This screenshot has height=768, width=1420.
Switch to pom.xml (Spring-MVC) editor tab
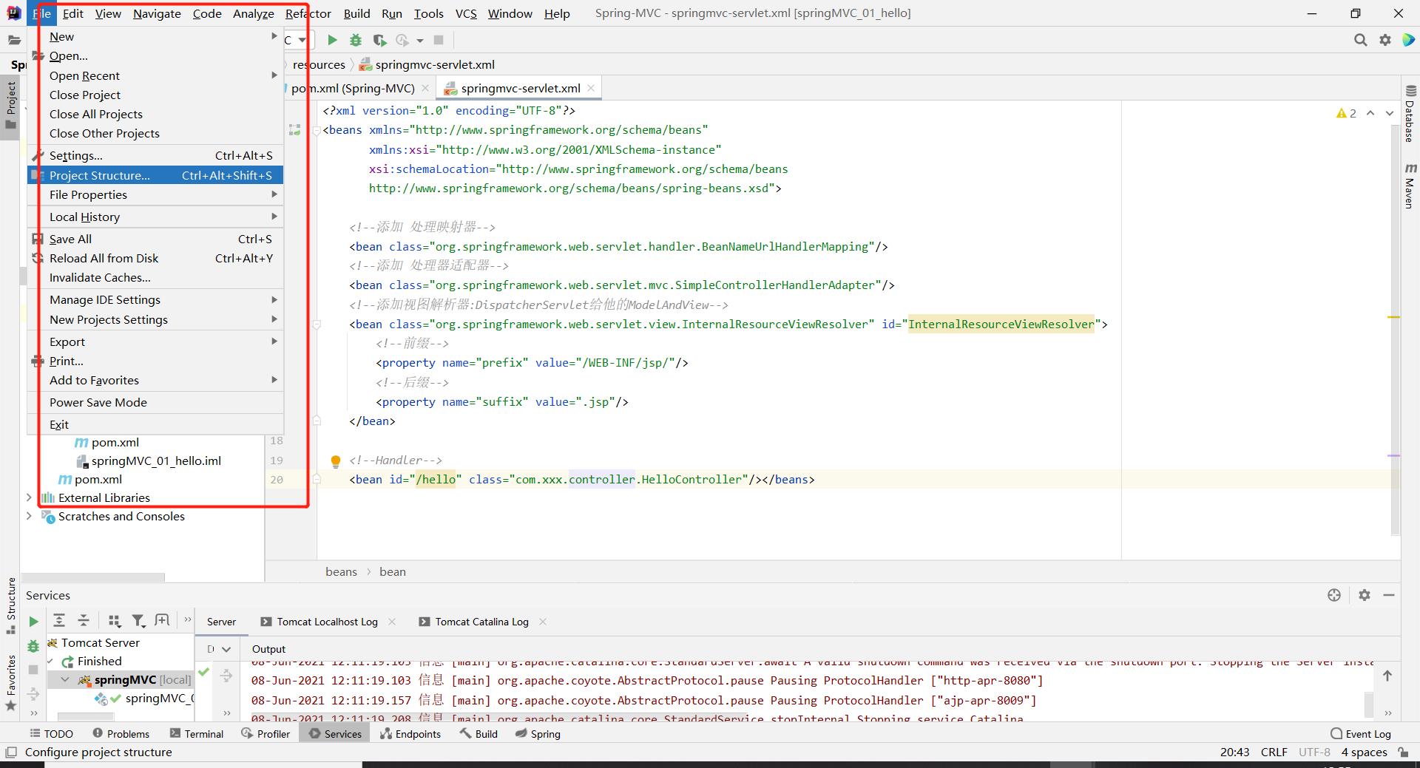(353, 88)
